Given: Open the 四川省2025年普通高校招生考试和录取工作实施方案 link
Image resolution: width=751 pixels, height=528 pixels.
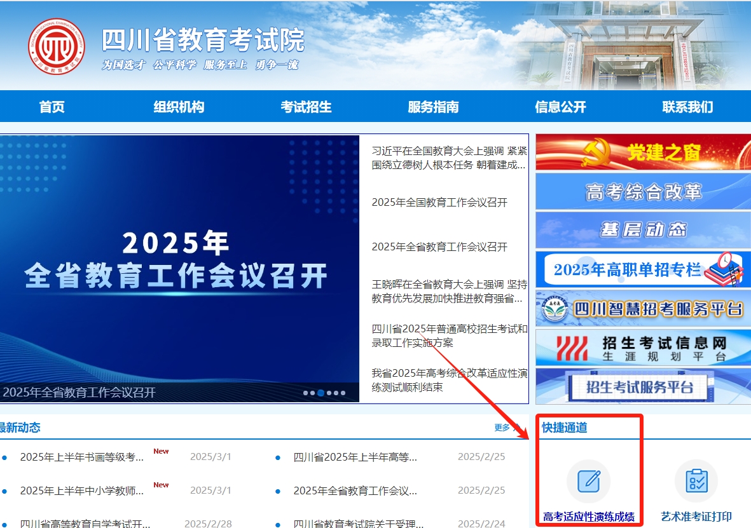Looking at the screenshot, I should coord(449,335).
